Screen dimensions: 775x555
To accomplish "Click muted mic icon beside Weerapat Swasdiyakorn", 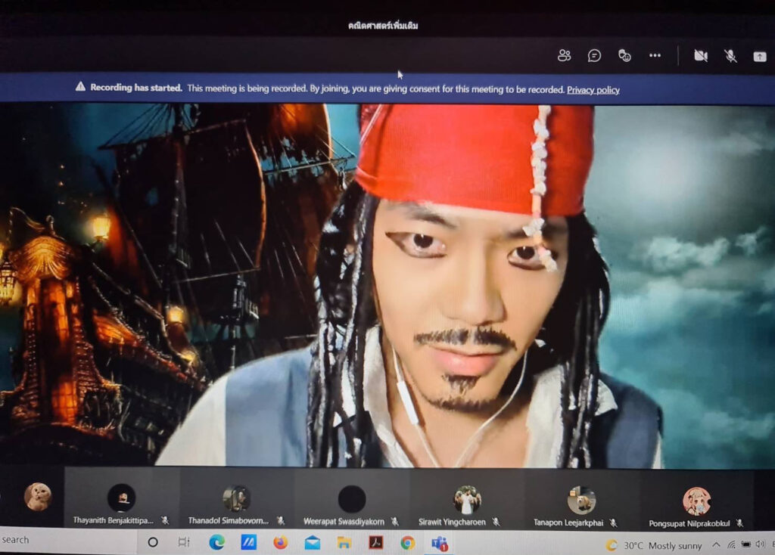I will pyautogui.click(x=395, y=522).
